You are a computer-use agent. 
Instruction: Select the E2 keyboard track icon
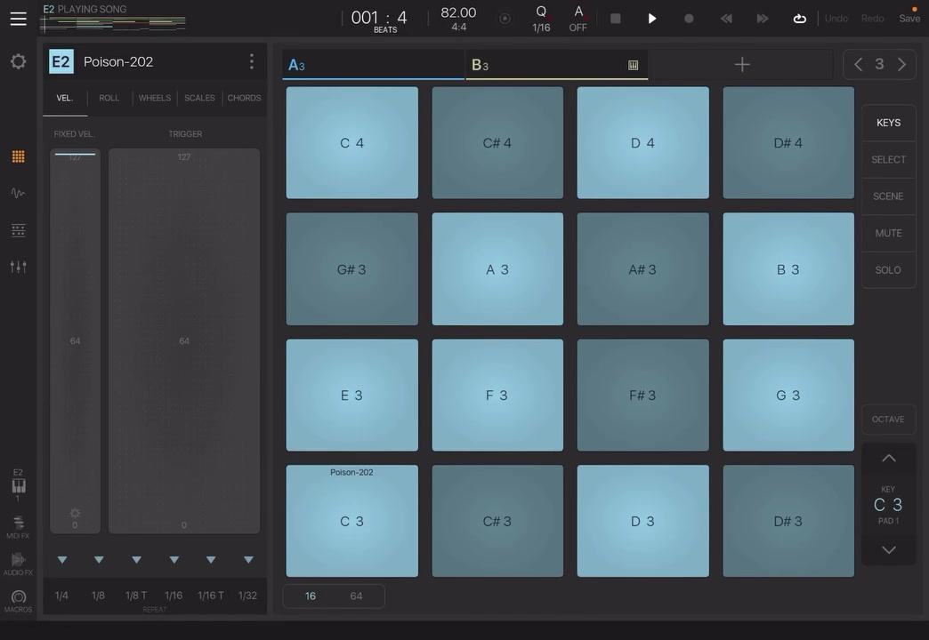click(19, 485)
